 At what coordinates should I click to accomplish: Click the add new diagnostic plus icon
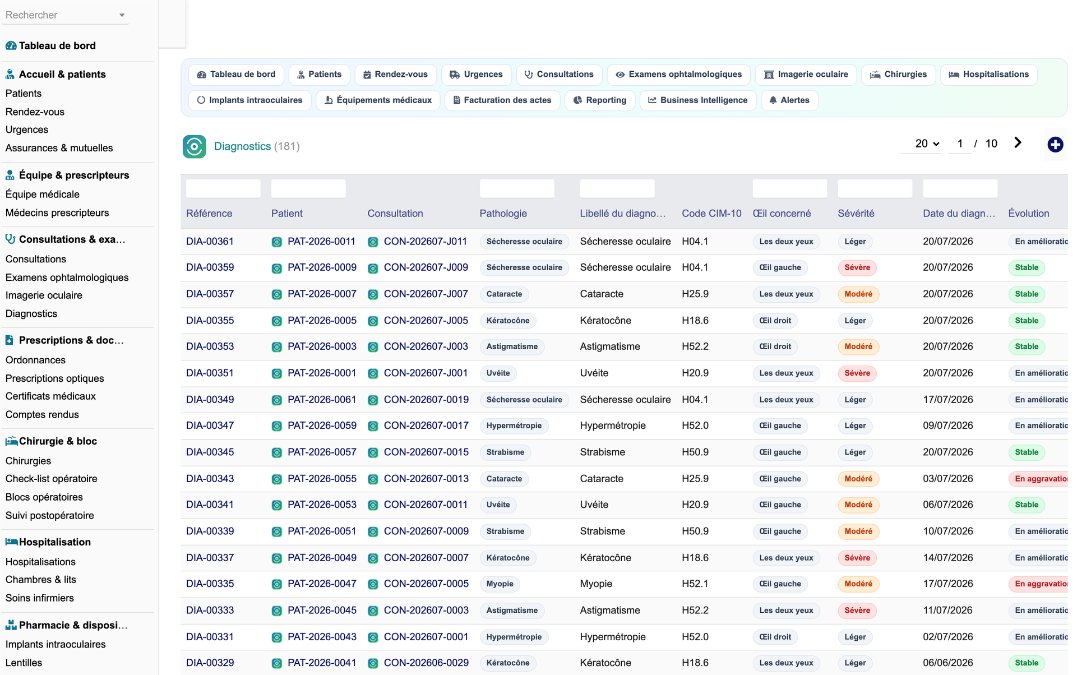1055,145
